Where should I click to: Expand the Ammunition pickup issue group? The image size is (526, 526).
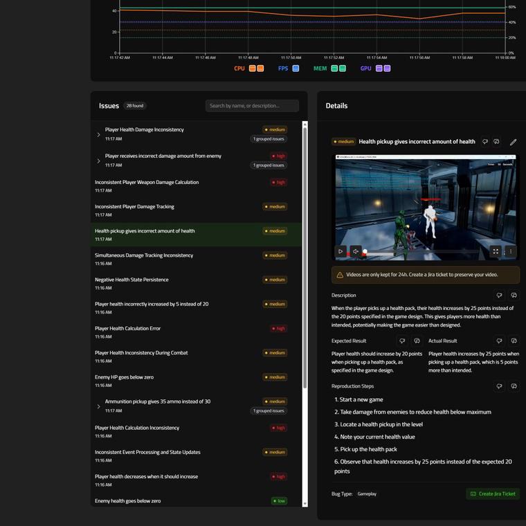click(98, 406)
